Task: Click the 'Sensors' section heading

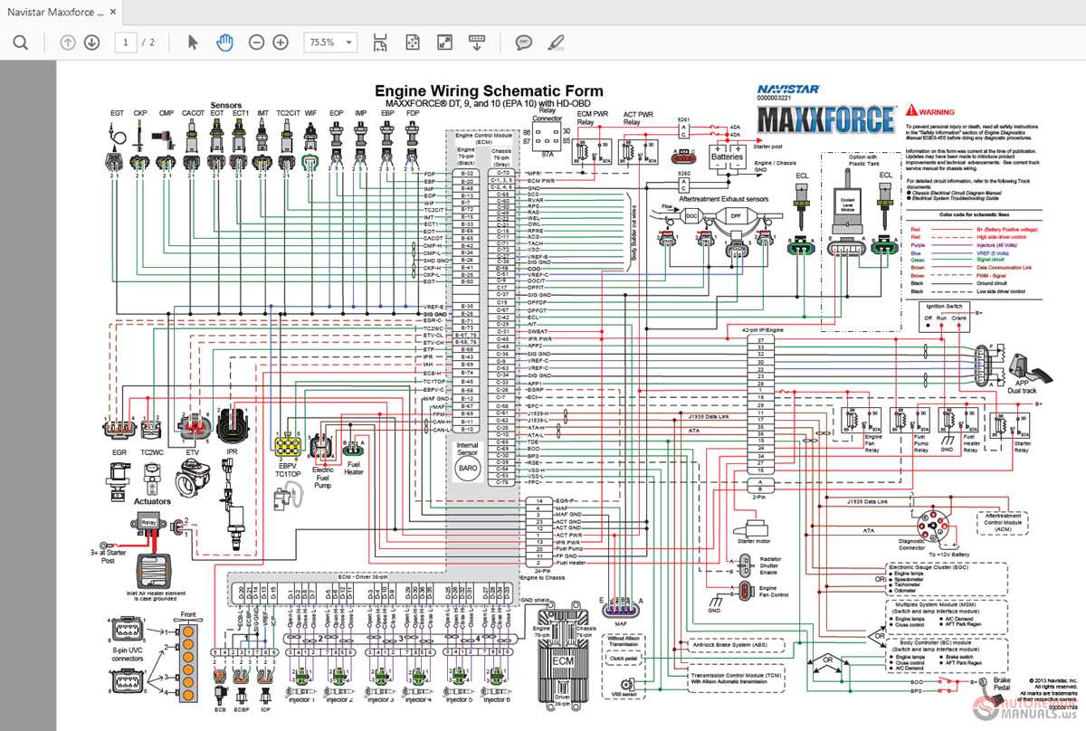Action: point(227,105)
